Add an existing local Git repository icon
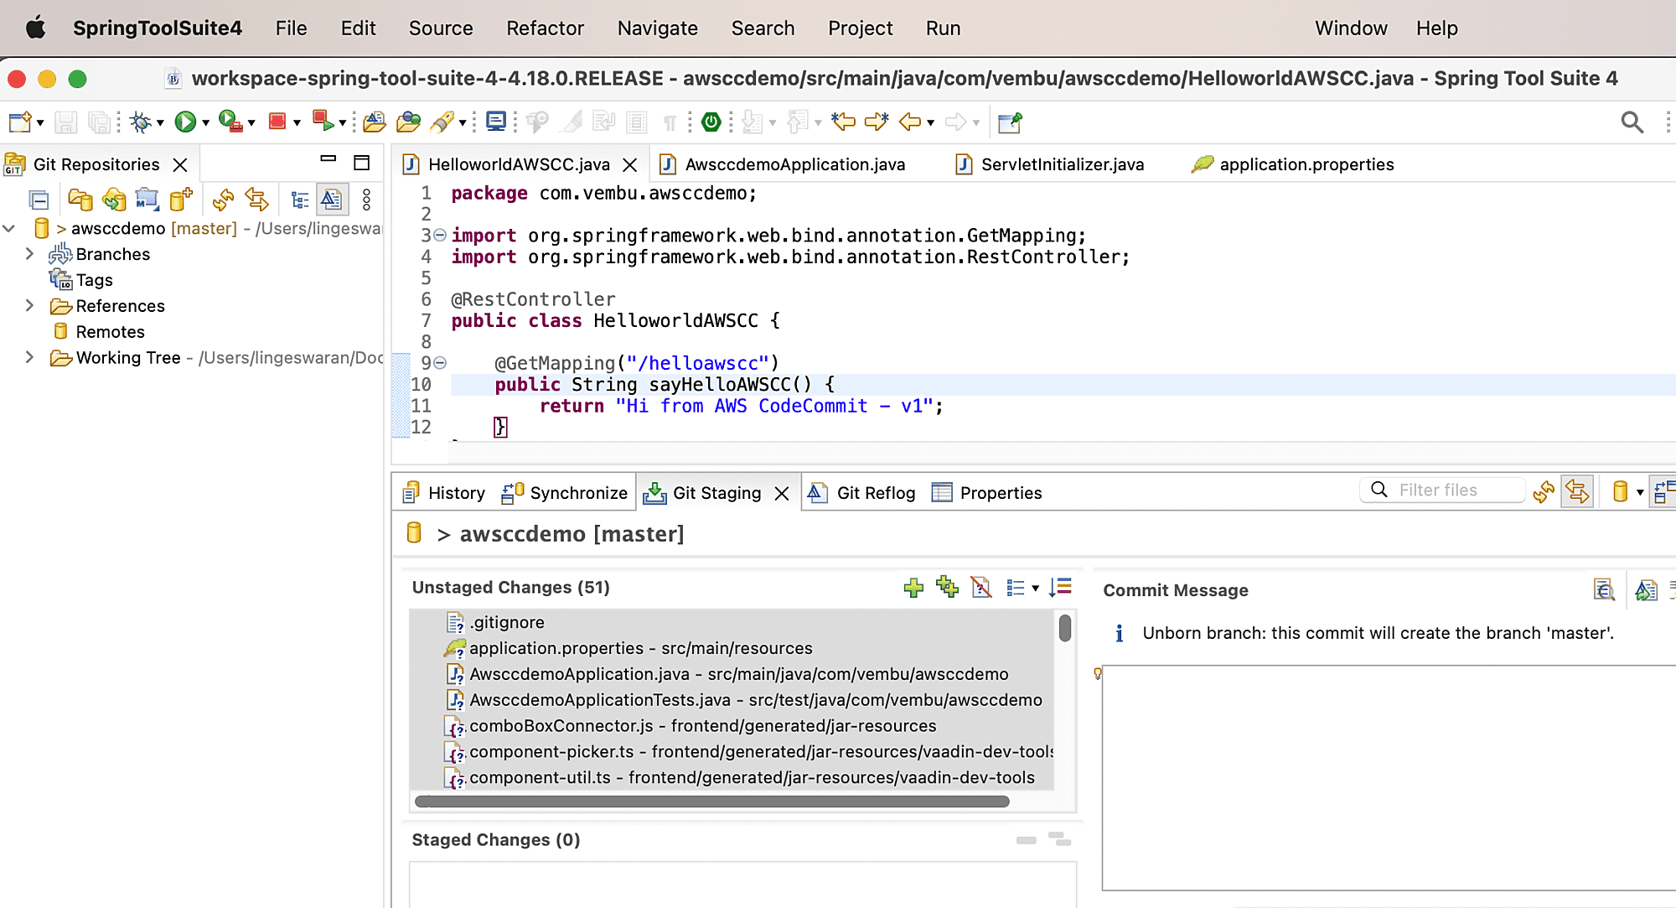Screen dimensions: 1676x908 80,200
